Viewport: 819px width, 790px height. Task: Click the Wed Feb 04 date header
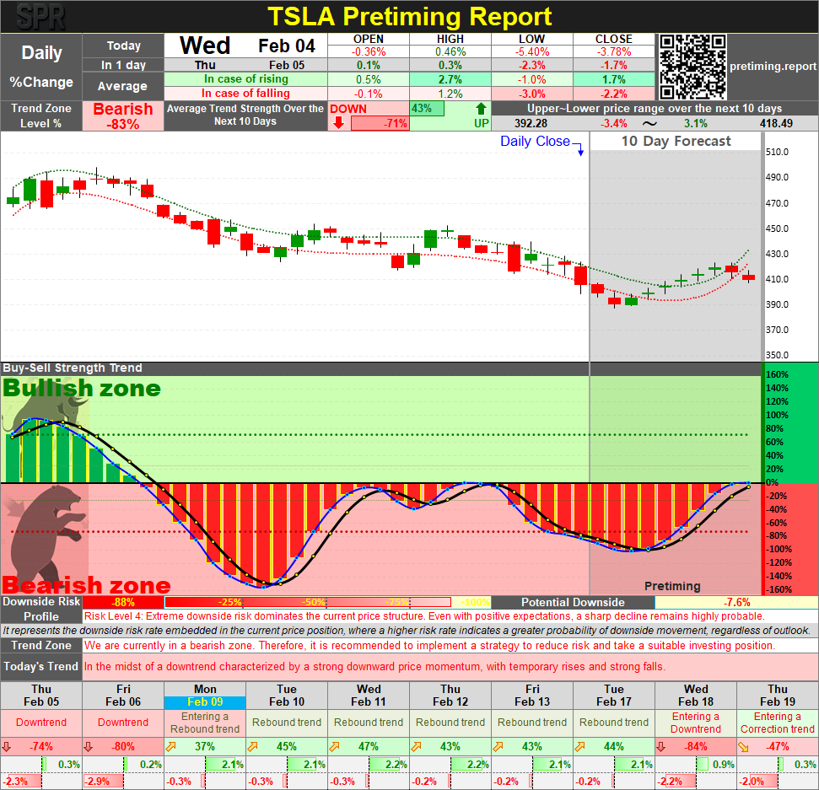pyautogui.click(x=246, y=46)
